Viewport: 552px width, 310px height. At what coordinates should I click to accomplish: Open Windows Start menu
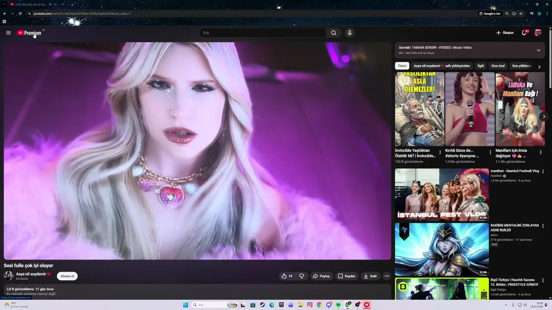[x=185, y=305]
